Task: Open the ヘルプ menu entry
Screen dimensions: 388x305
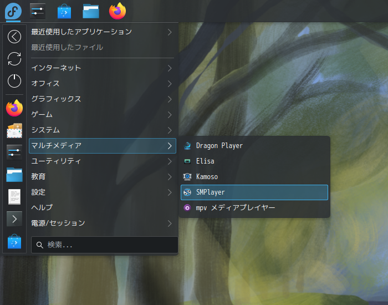Action: [103, 207]
